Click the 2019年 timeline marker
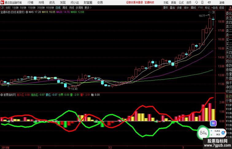Viewport: 232px width, 149px height. (x=5, y=147)
